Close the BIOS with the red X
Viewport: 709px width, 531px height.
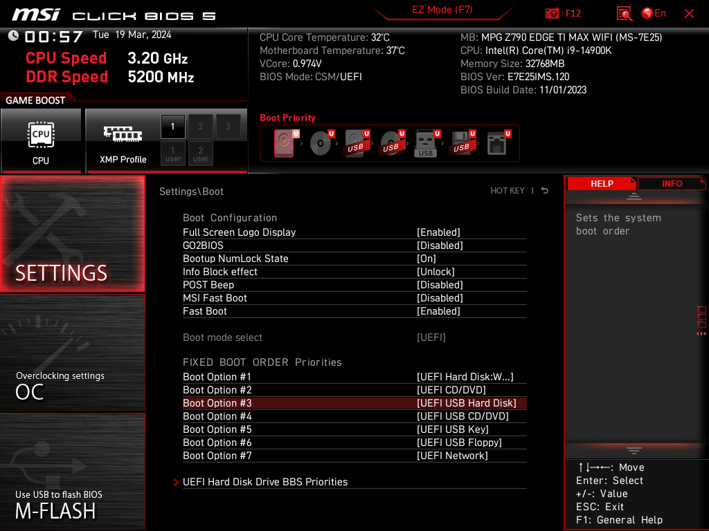click(689, 14)
